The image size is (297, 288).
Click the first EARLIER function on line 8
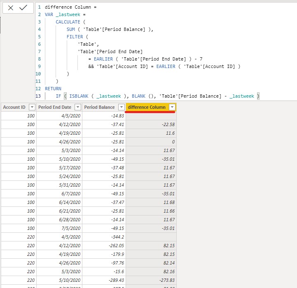click(103, 59)
